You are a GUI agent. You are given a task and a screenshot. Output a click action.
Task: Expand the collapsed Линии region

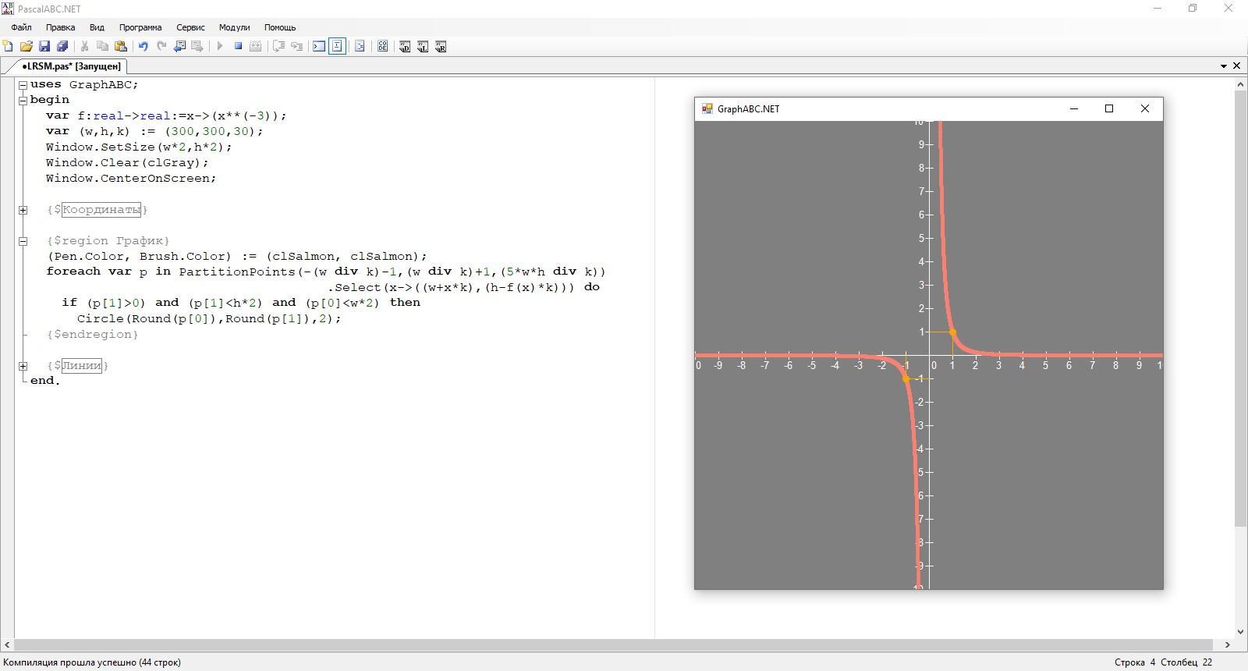point(23,366)
